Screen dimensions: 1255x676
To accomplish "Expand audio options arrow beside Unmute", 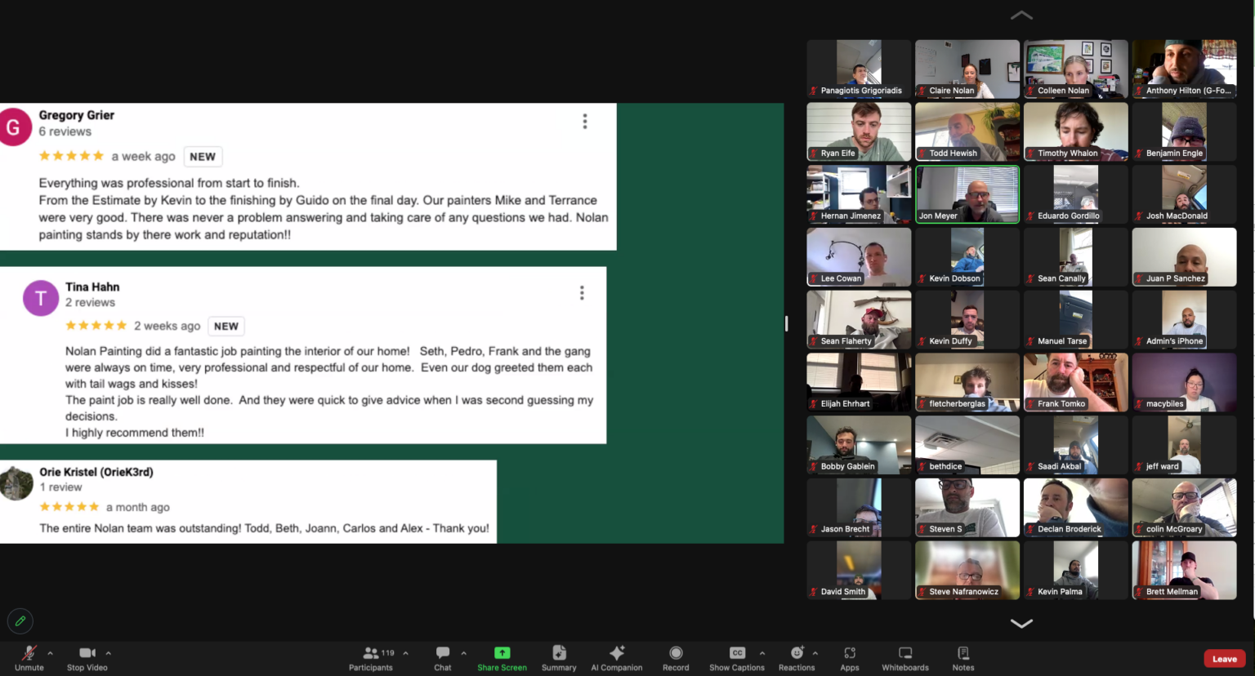I will (x=51, y=653).
